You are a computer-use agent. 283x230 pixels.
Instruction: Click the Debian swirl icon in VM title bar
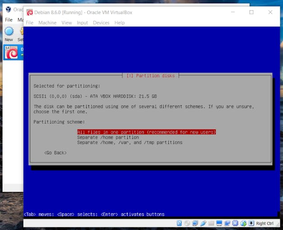(x=30, y=13)
